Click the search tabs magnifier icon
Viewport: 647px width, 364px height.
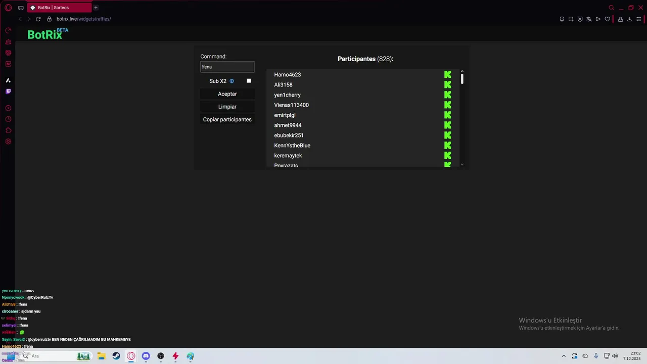(611, 8)
